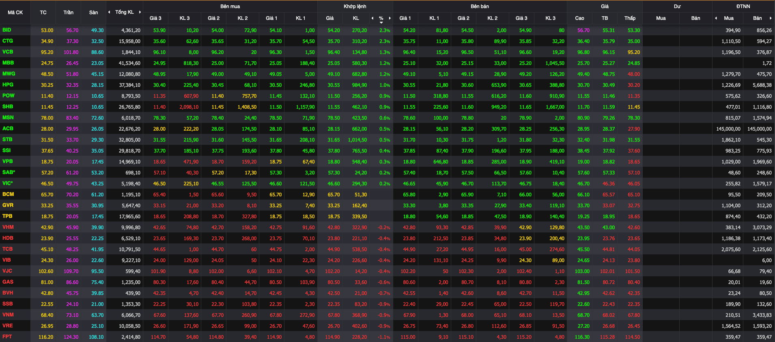The width and height of the screenshot is (775, 342).
Task: Open the HDB stock ticker
Action: pos(8,238)
